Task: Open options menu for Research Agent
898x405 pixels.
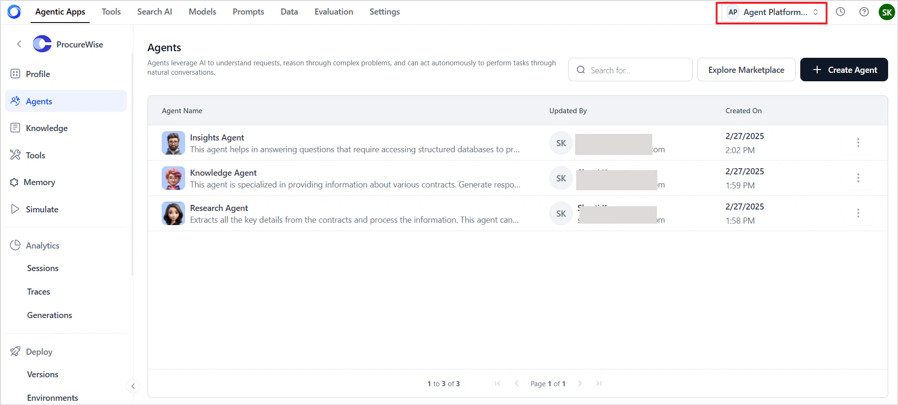Action: pos(858,213)
